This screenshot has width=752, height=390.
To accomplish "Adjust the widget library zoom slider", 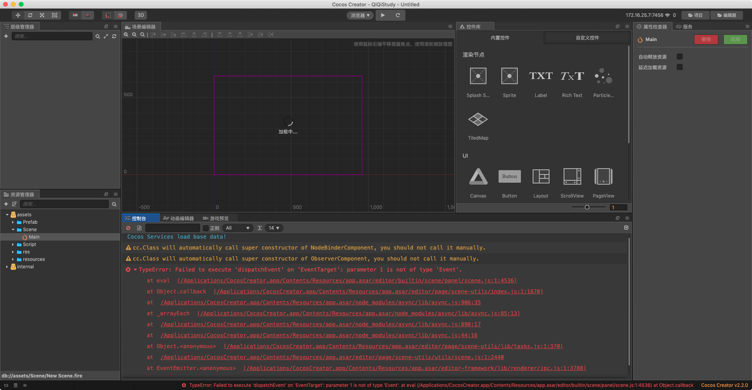I will pos(587,207).
